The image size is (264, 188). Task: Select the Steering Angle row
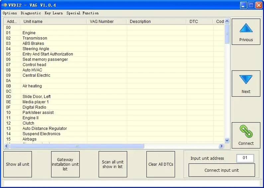[114, 49]
